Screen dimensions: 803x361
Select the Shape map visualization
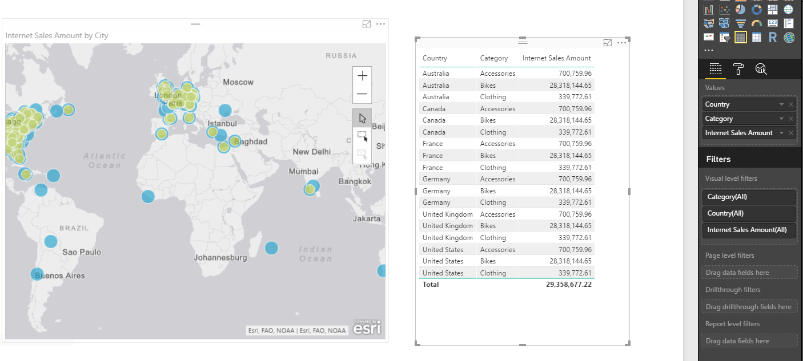(725, 23)
